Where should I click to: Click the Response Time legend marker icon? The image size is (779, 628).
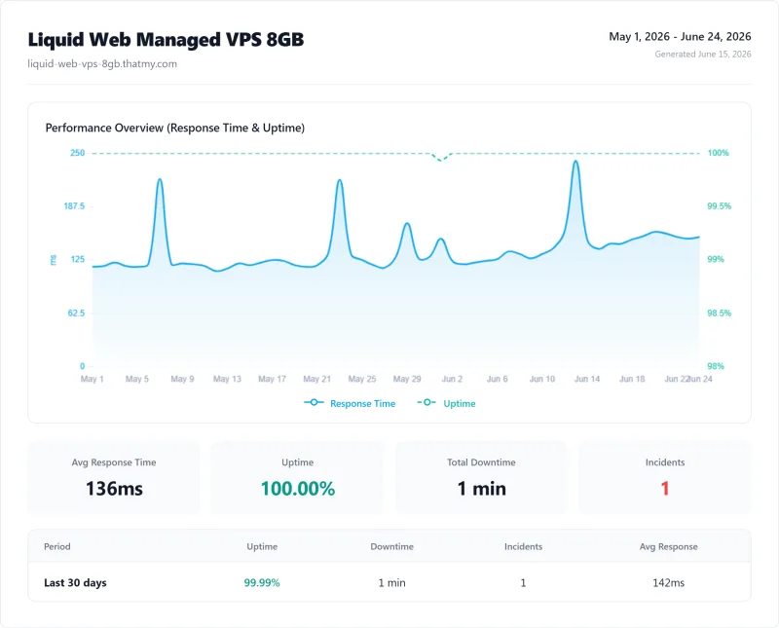[314, 402]
